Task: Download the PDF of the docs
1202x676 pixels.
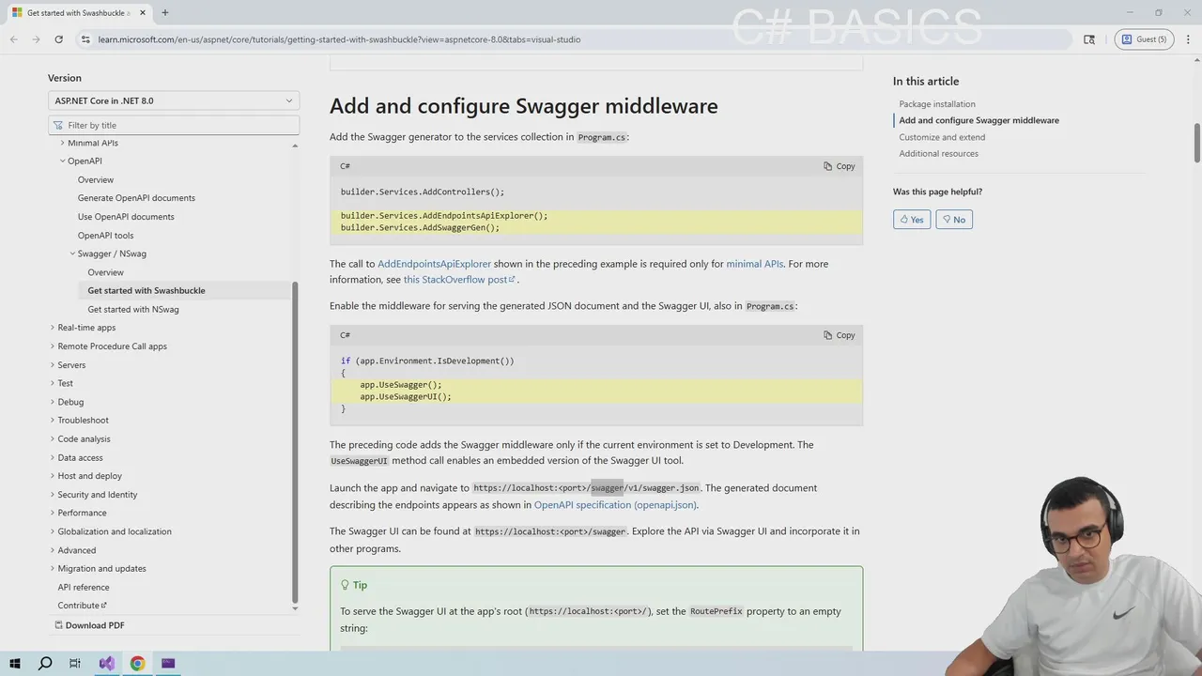Action: tap(89, 625)
